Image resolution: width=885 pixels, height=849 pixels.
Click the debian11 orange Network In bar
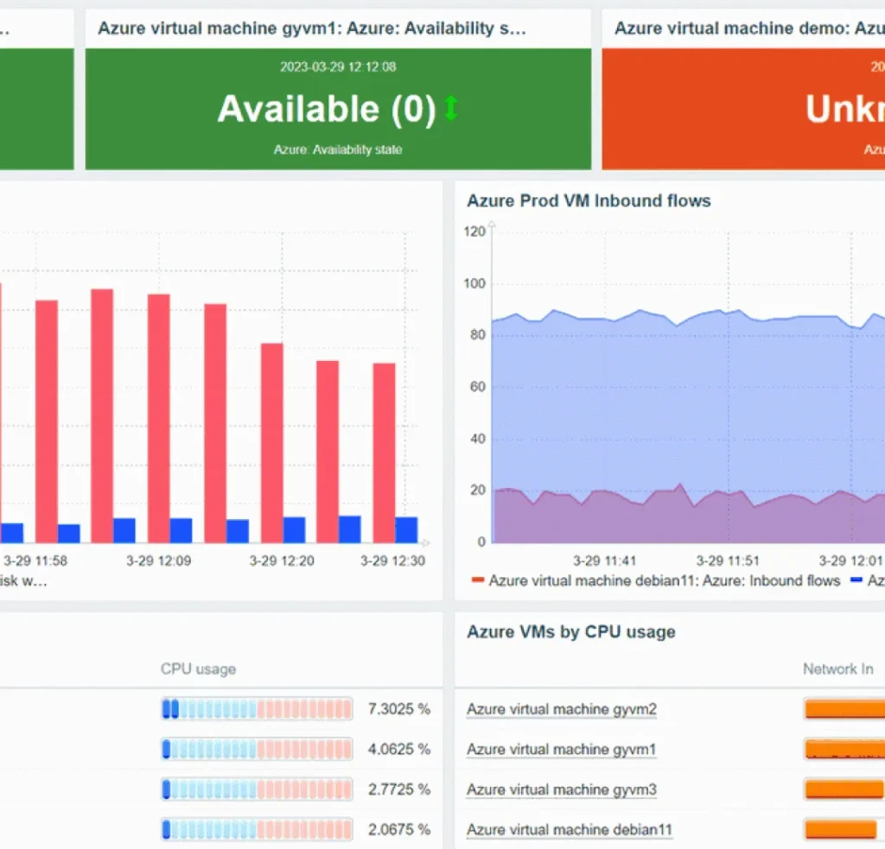point(840,829)
